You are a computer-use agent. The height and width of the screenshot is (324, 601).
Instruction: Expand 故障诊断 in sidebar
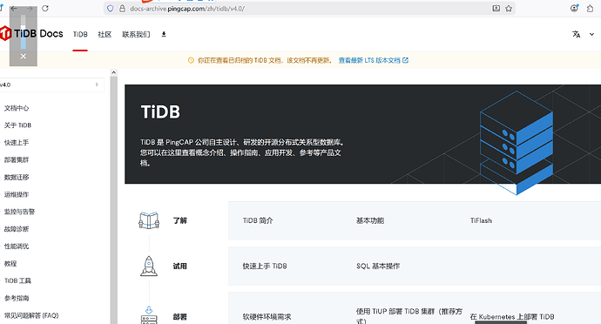[x=17, y=229]
